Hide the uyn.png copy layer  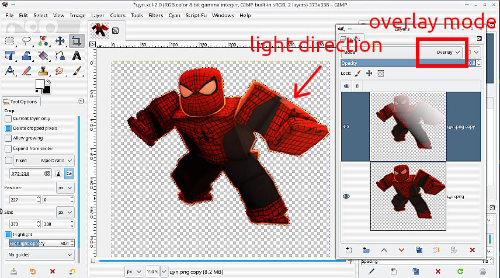coord(346,126)
